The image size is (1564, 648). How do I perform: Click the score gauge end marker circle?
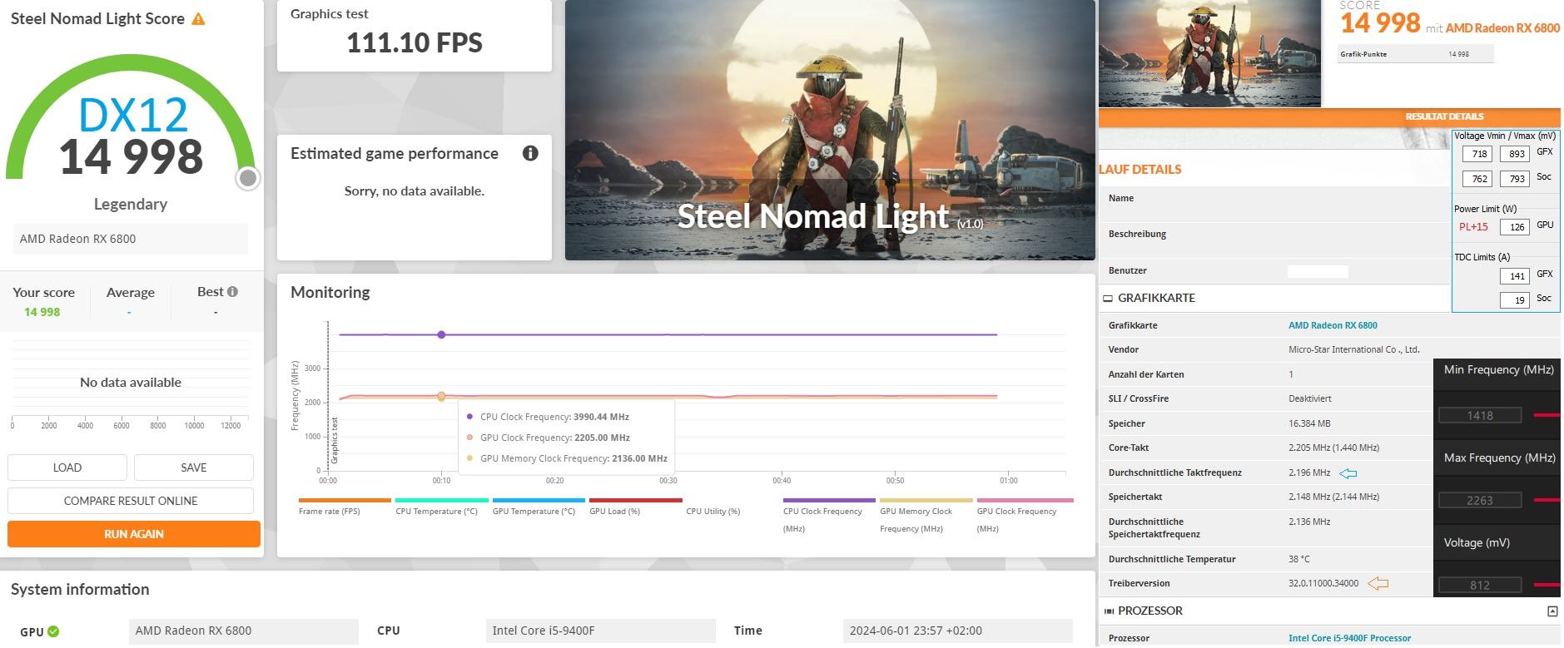pos(247,178)
